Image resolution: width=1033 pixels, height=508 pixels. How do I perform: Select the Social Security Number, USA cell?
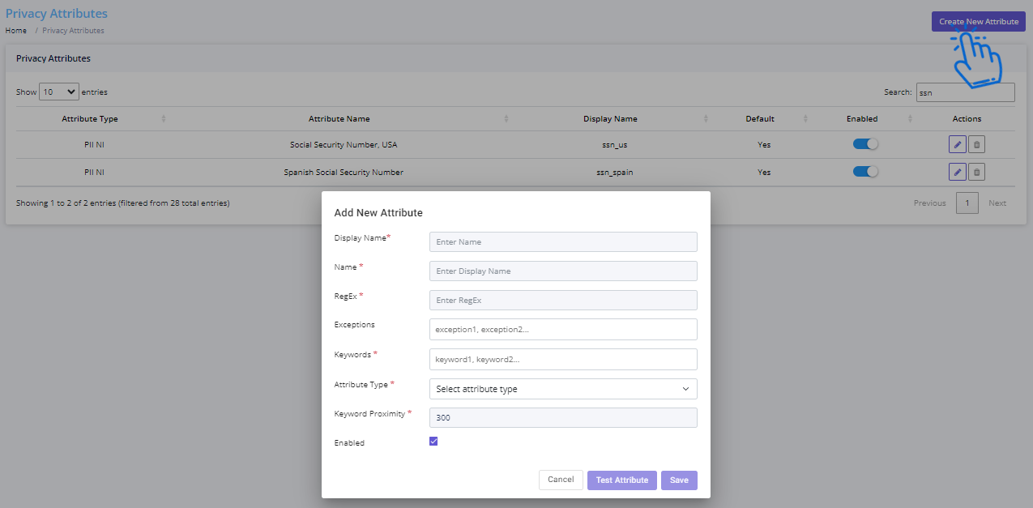[x=344, y=145]
